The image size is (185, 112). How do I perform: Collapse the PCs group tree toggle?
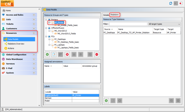coord(46,36)
